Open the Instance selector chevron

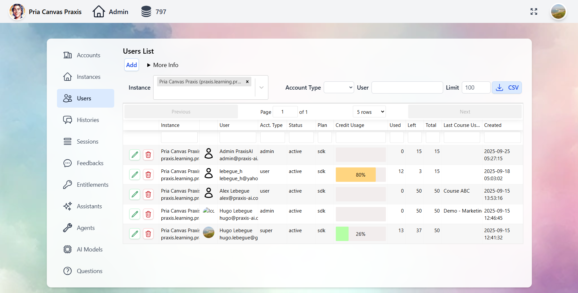pyautogui.click(x=262, y=87)
